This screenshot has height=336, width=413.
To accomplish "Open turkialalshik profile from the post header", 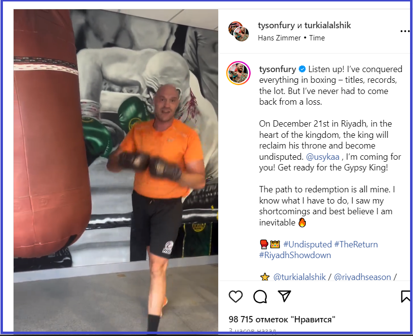I will (328, 25).
